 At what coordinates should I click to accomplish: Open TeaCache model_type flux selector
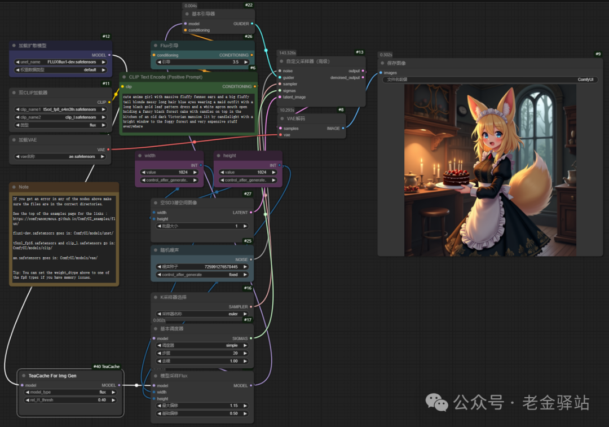click(x=70, y=392)
